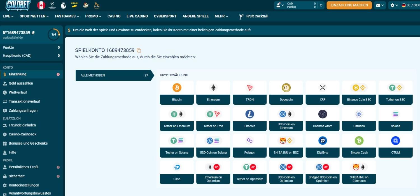Pick Dogecoin as payment method

pyautogui.click(x=286, y=93)
